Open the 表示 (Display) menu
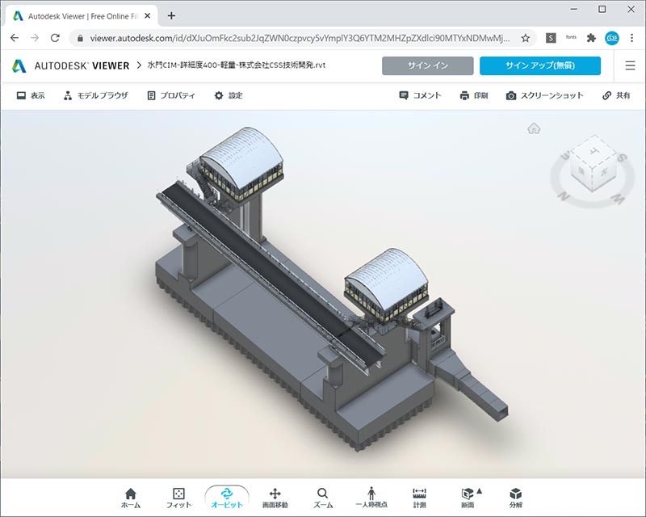The width and height of the screenshot is (646, 517). (x=31, y=95)
